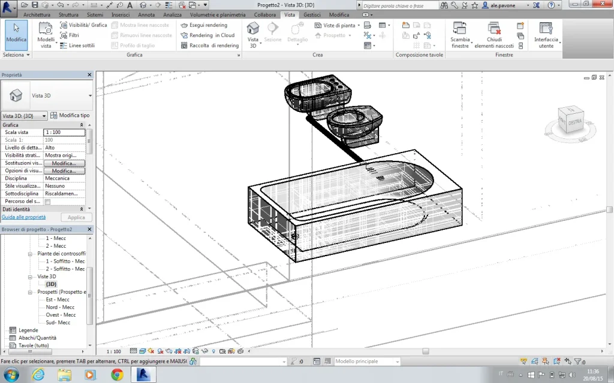
Task: Click the binoculars search icon
Action: click(x=444, y=5)
